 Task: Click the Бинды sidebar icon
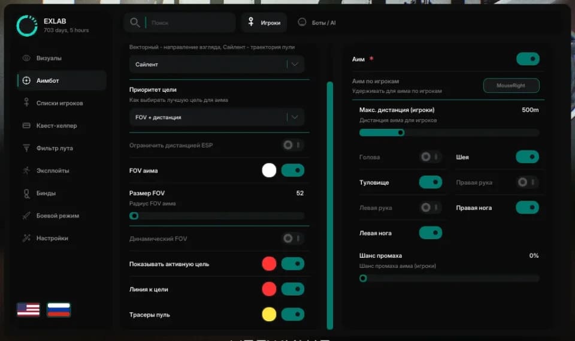pos(26,193)
